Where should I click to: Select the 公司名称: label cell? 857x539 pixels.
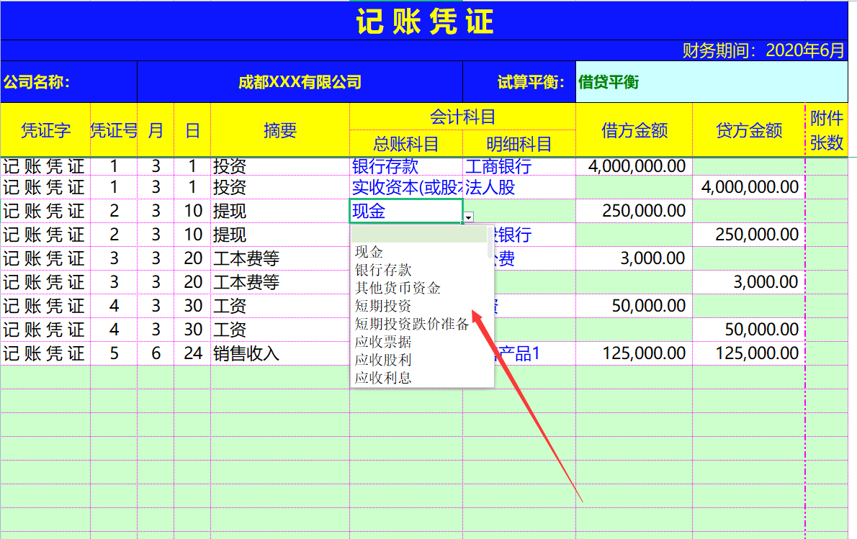[69, 82]
